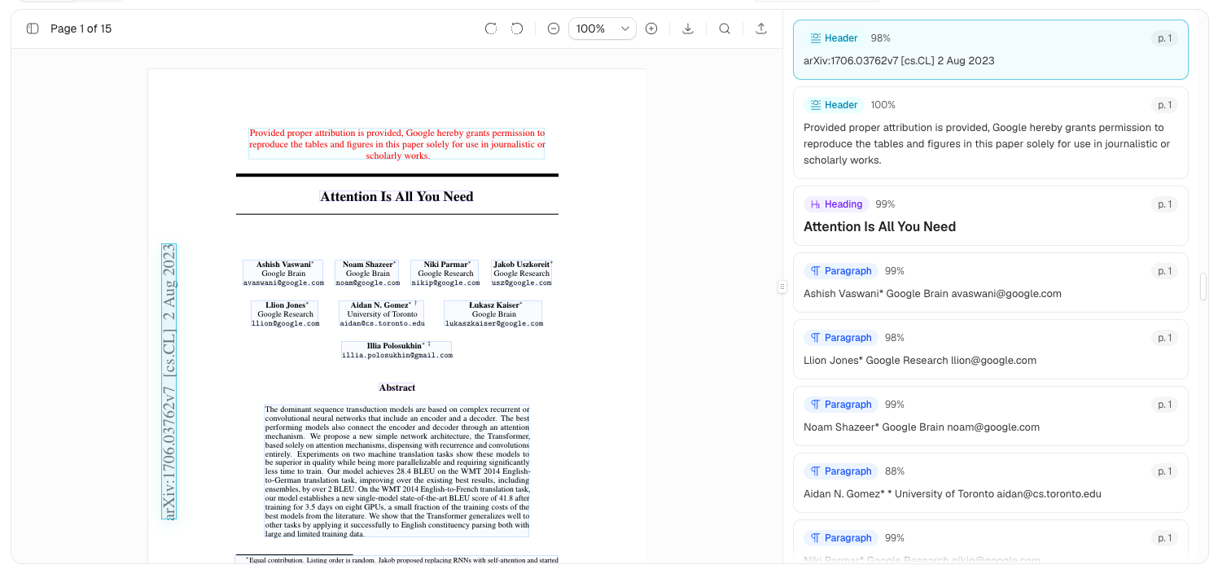Zoom in with the plus icon
This screenshot has height=578, width=1218.
point(651,28)
